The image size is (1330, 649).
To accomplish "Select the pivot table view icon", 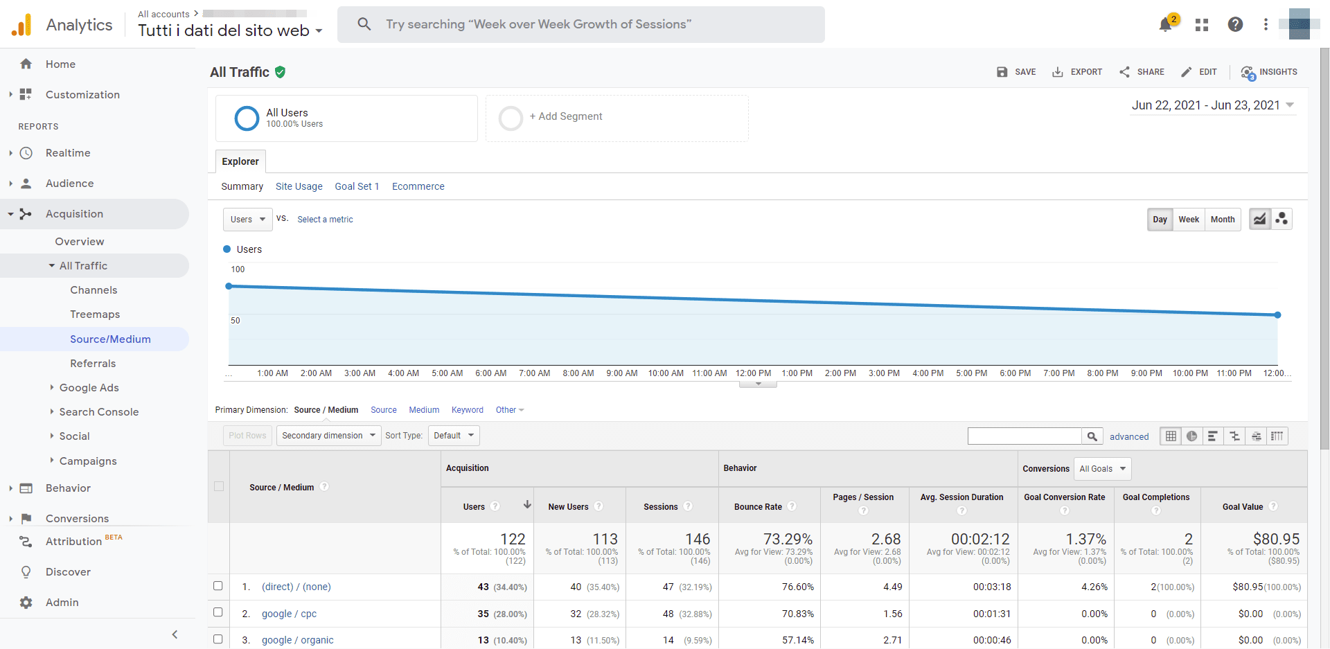I will coord(1277,436).
